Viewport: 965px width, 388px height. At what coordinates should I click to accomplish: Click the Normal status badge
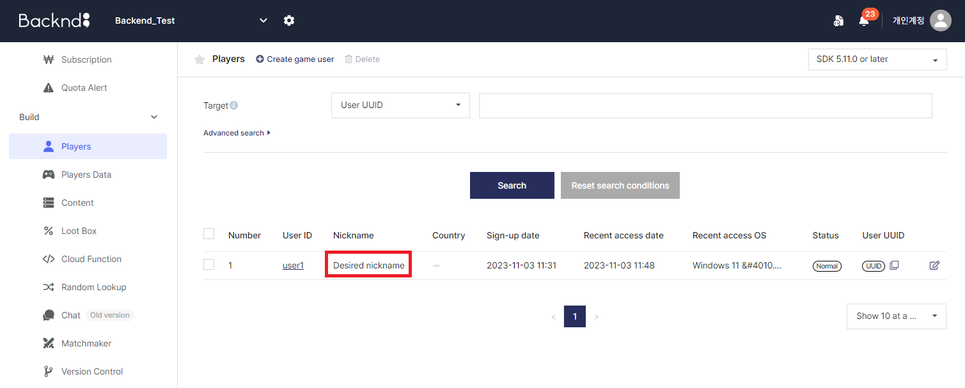pyautogui.click(x=827, y=266)
